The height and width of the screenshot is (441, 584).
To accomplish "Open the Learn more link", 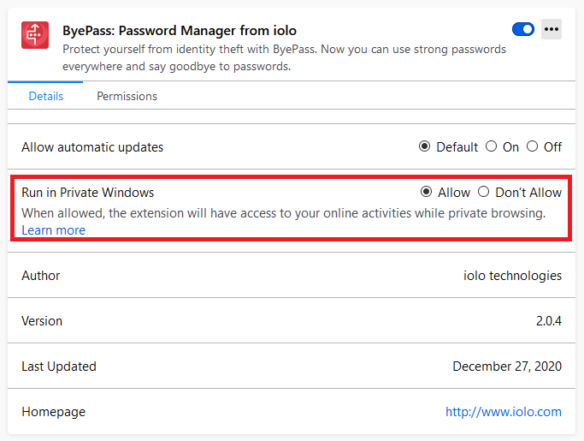I will 54,230.
